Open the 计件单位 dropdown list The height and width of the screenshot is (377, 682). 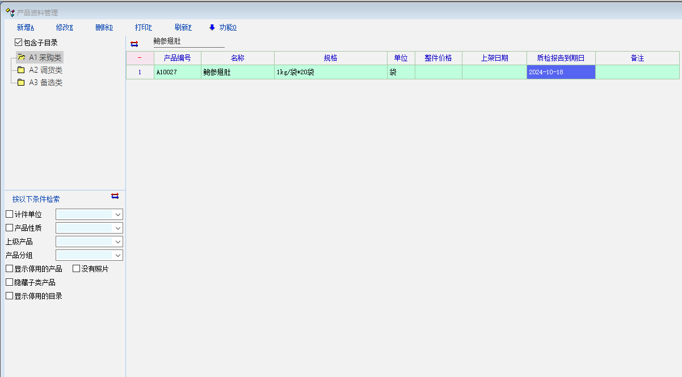coord(118,215)
